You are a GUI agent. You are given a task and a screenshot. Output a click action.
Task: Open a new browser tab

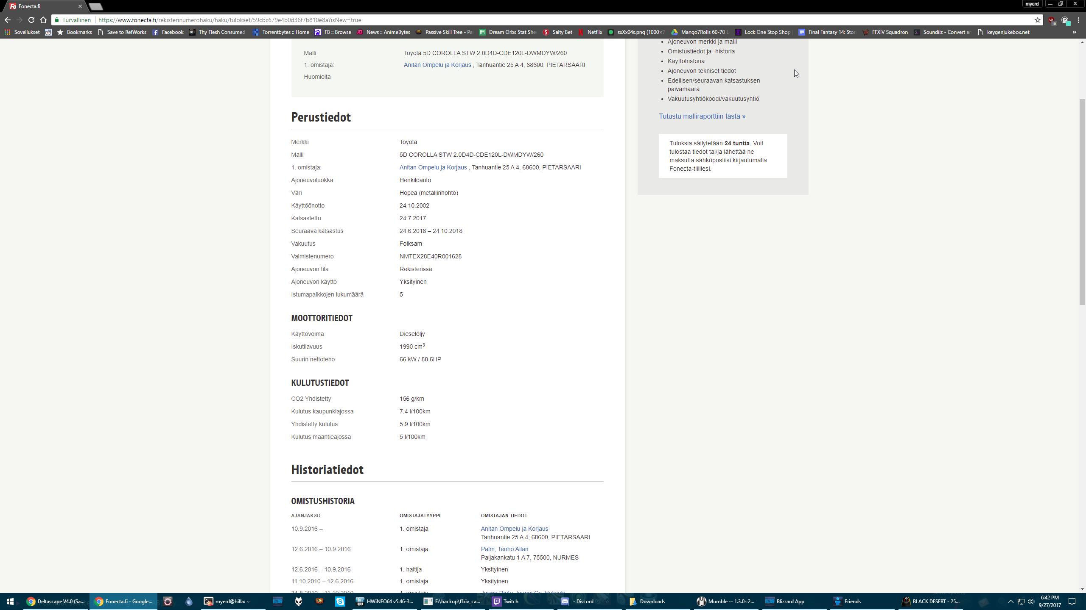96,6
